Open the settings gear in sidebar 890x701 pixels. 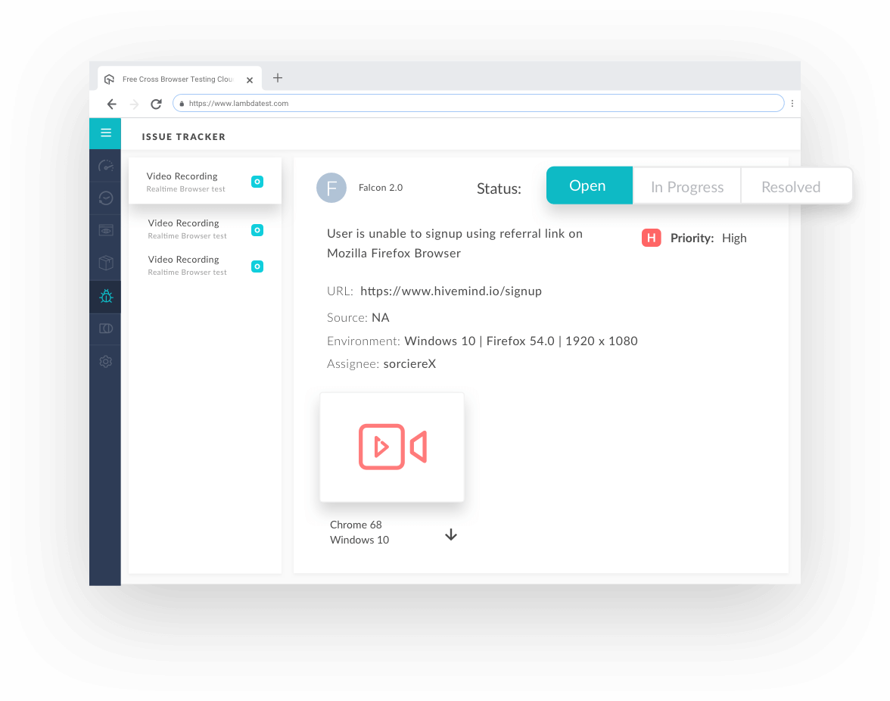pos(105,362)
